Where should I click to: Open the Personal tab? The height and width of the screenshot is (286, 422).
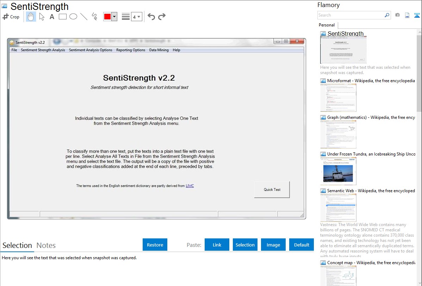327,25
